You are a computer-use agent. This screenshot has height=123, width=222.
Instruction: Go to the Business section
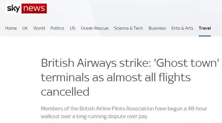tap(157, 28)
